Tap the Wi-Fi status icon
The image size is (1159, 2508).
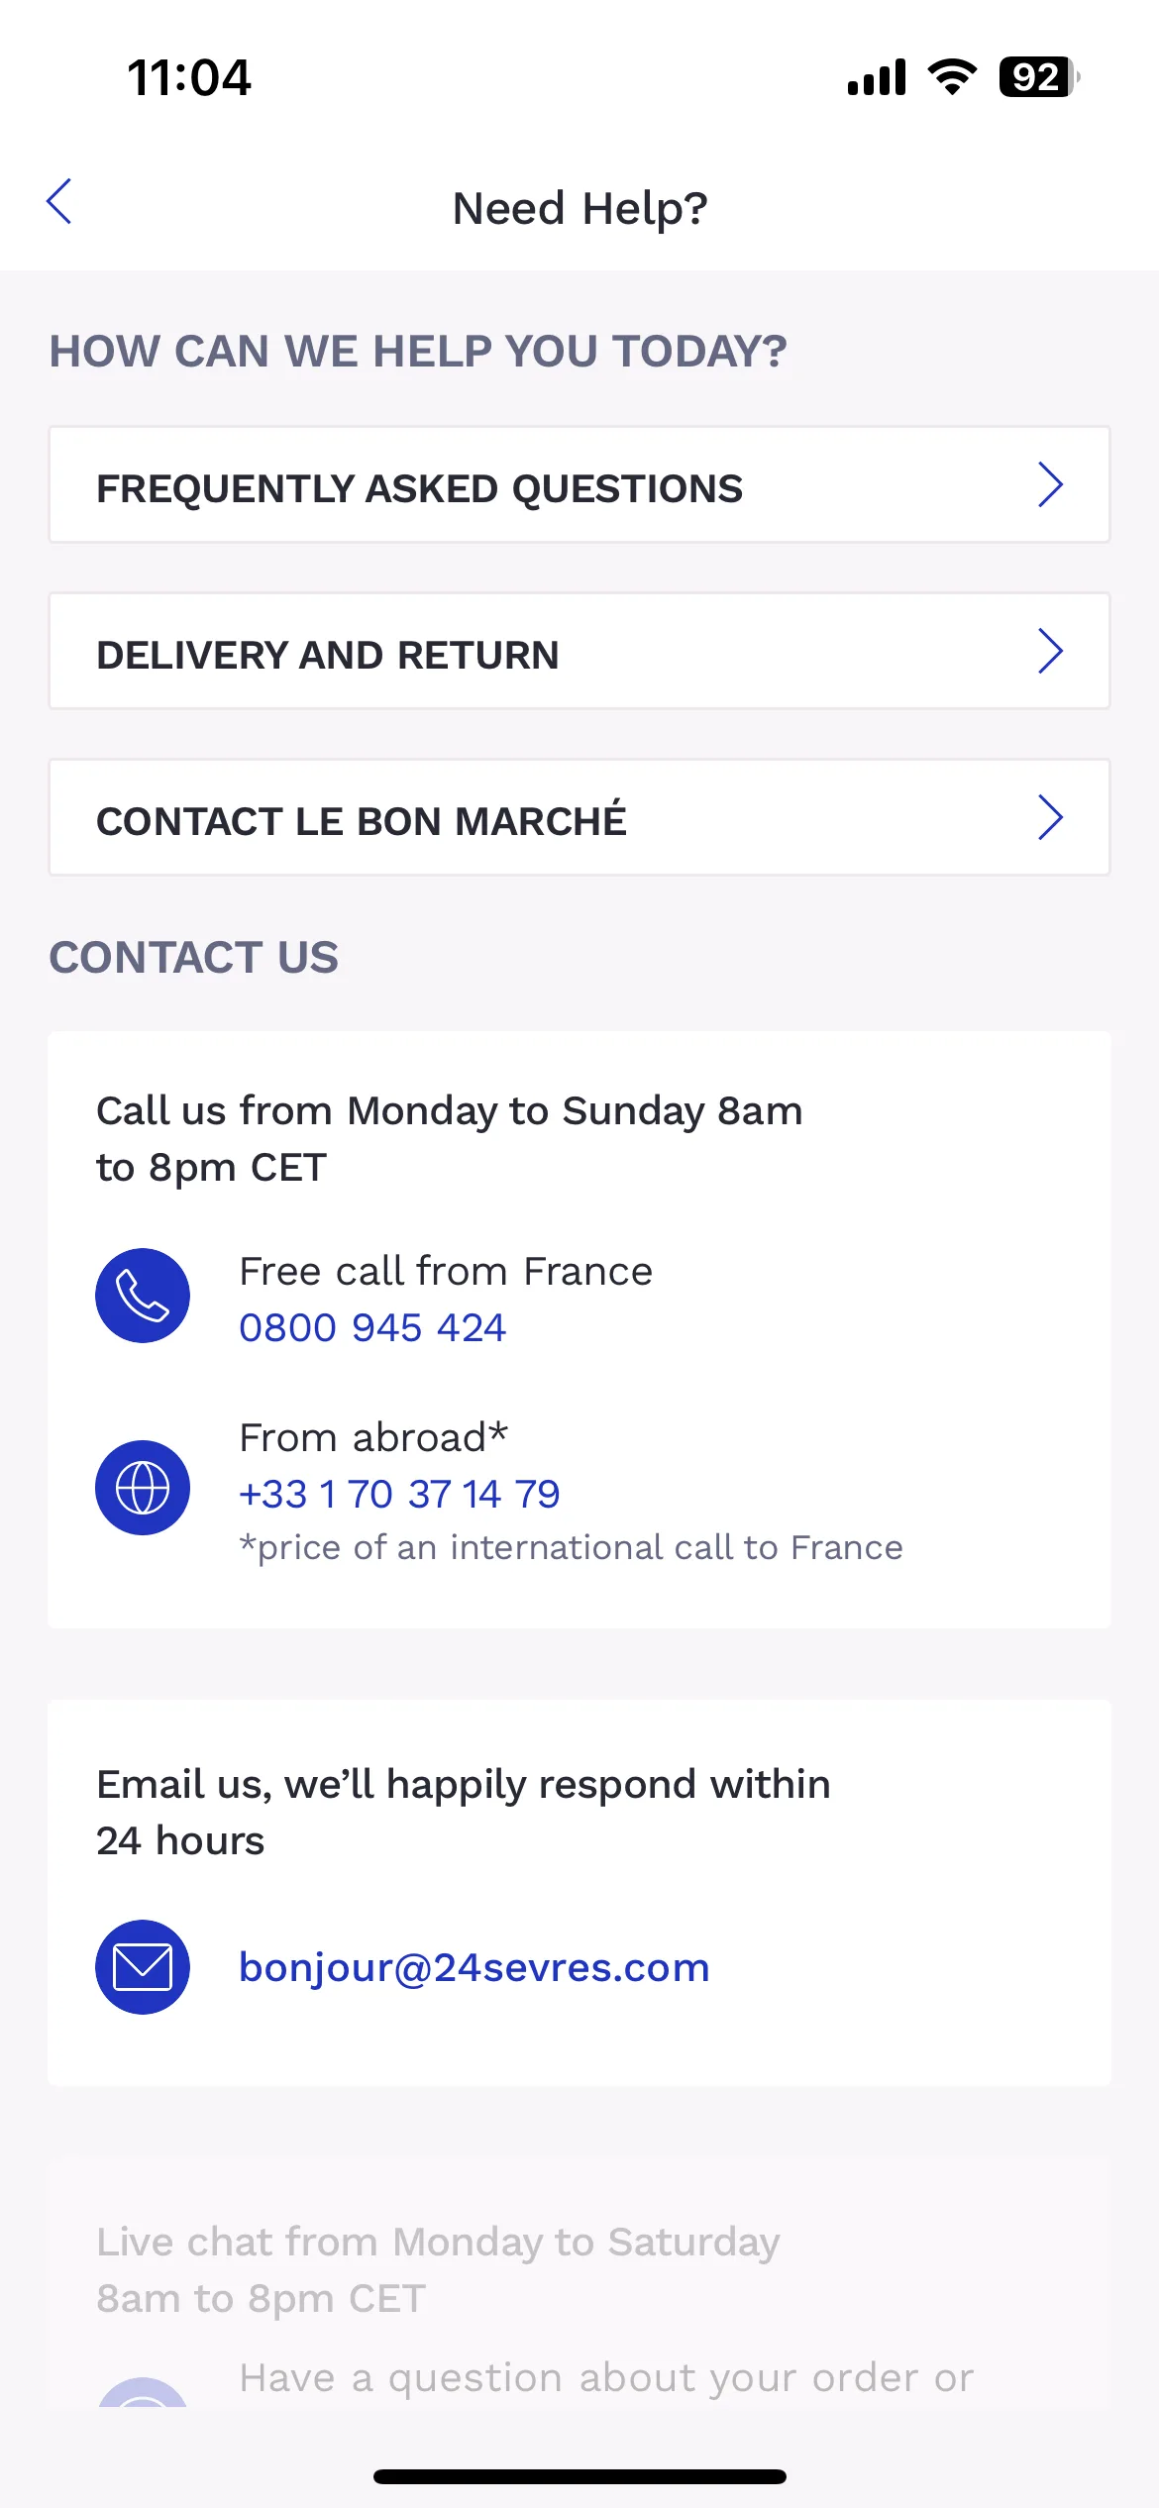click(952, 77)
